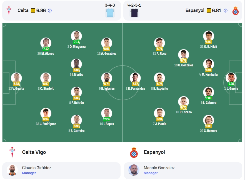Click the Espanyol crest below the pitch

click(x=134, y=152)
